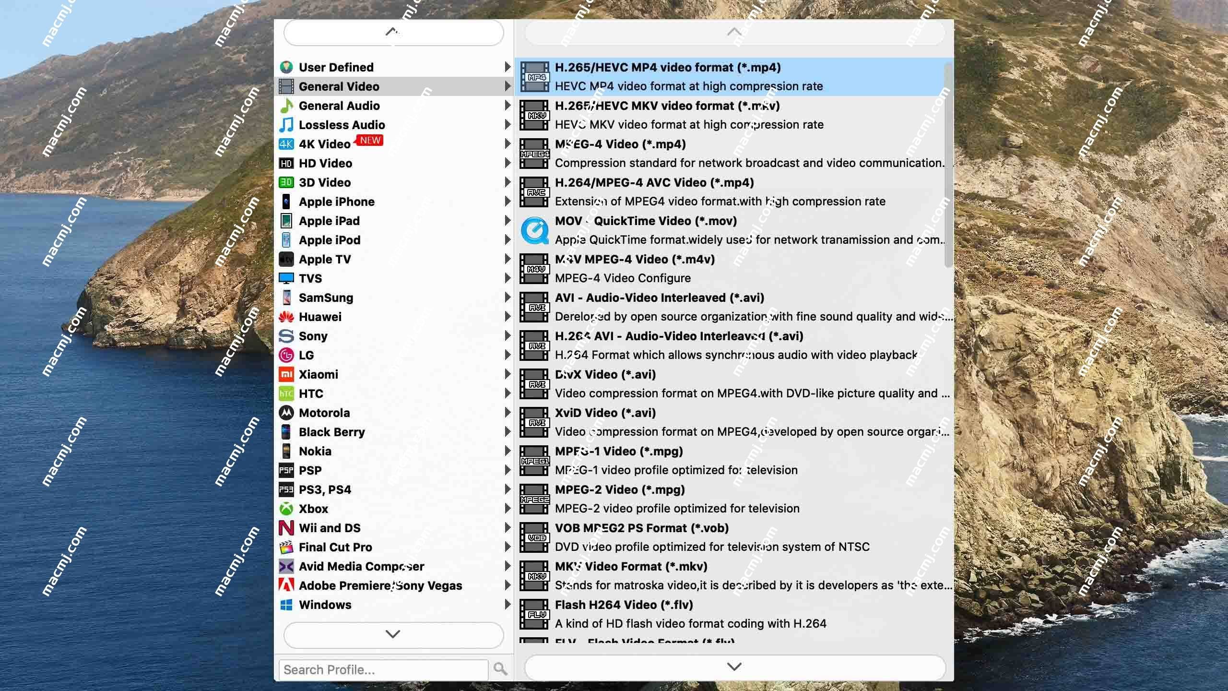This screenshot has height=691, width=1228.
Task: Expand the SamSung submenu arrow
Action: click(508, 298)
